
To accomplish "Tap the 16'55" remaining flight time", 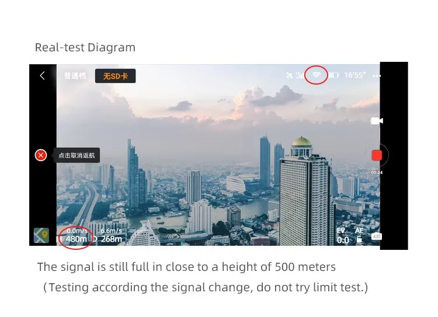I will (354, 75).
